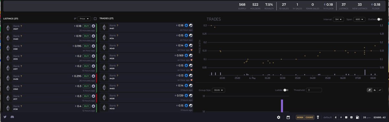Viewport: 389px width, 122px height.
Task: Open the Span 60D dropdown
Action: [359, 19]
